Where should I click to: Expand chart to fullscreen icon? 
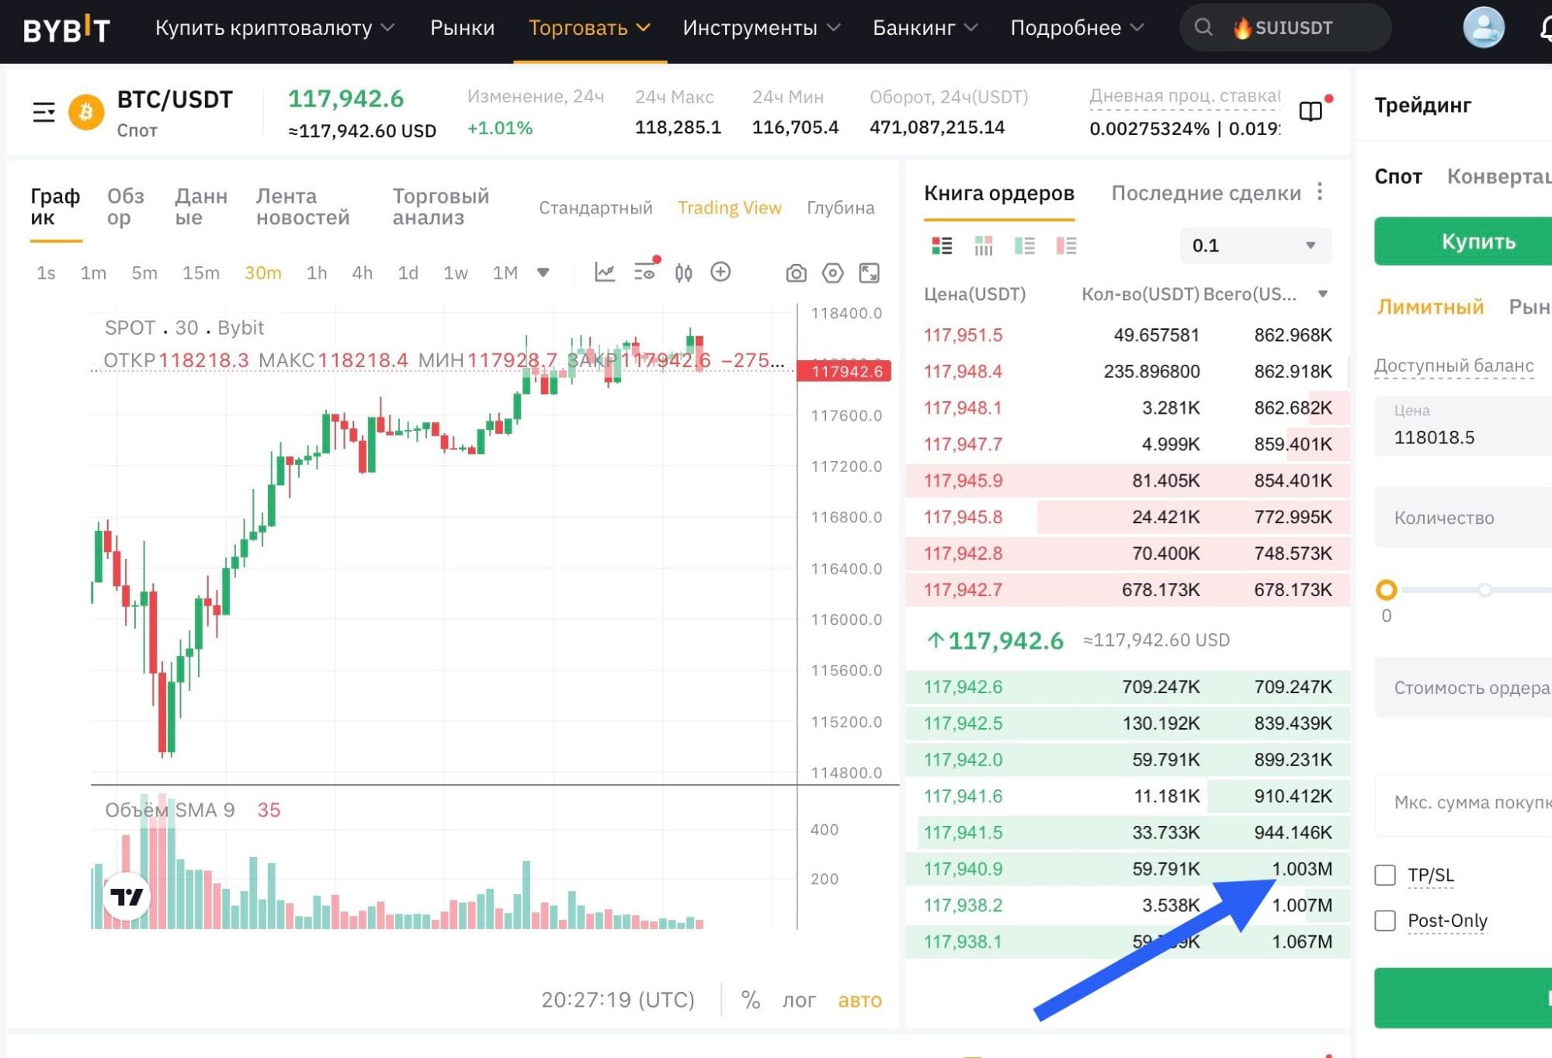coord(869,273)
